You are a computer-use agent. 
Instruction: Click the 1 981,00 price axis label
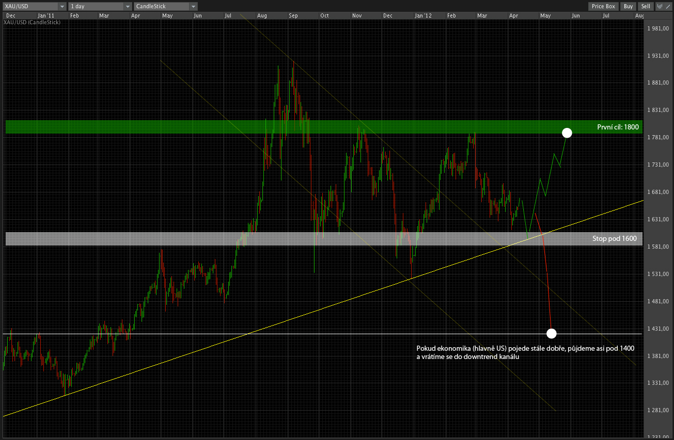click(658, 28)
